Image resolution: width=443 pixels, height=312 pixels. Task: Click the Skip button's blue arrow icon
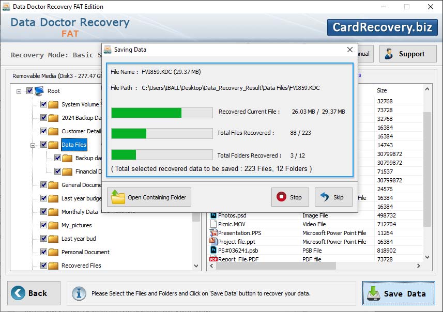pos(325,197)
